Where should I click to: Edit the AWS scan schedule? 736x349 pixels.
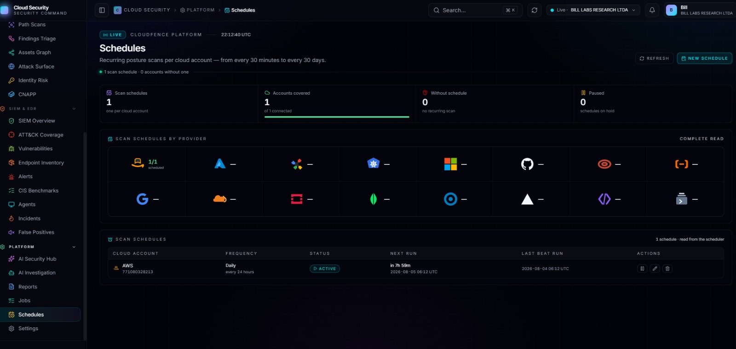pyautogui.click(x=655, y=269)
